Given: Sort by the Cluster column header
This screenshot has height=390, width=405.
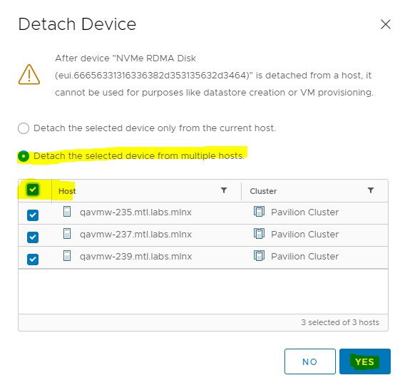Looking at the screenshot, I should click(x=263, y=191).
